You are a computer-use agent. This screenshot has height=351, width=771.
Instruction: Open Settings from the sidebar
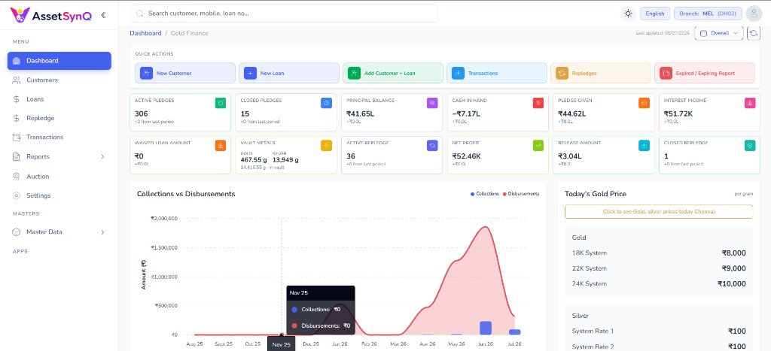point(59,195)
